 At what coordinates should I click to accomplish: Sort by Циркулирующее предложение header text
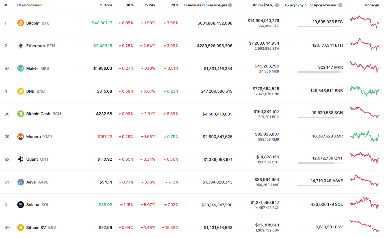pyautogui.click(x=311, y=5)
